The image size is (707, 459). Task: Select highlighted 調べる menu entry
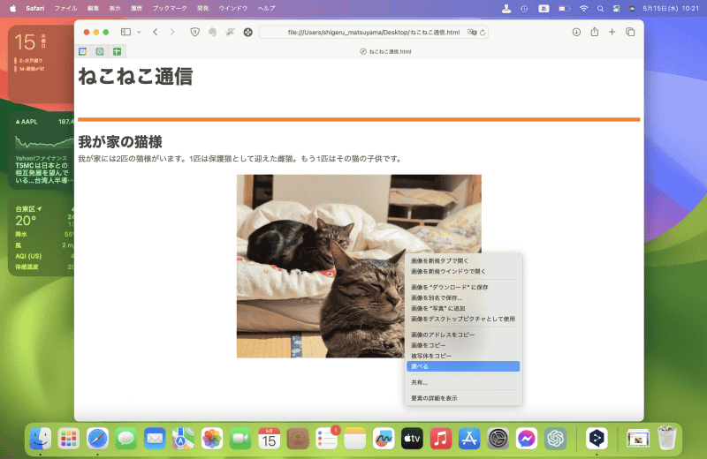[x=463, y=366]
